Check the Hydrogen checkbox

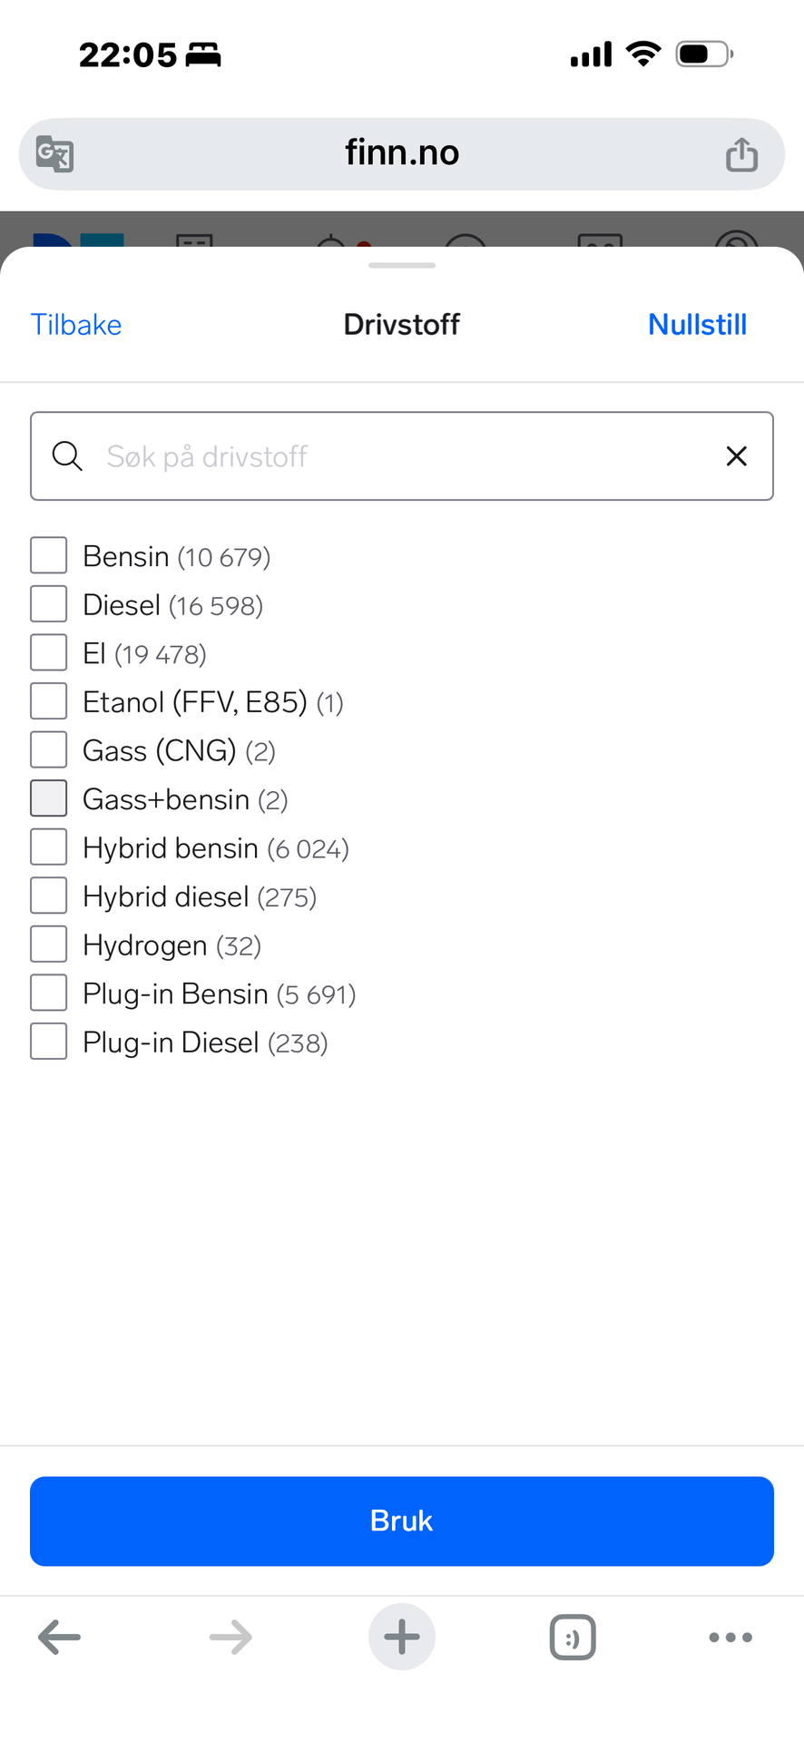pyautogui.click(x=49, y=944)
